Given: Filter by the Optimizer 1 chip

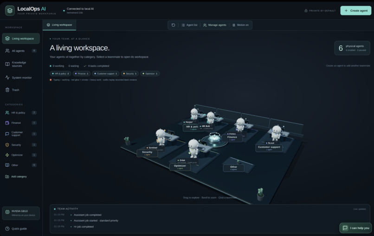Looking at the screenshot, I should click(x=150, y=73).
